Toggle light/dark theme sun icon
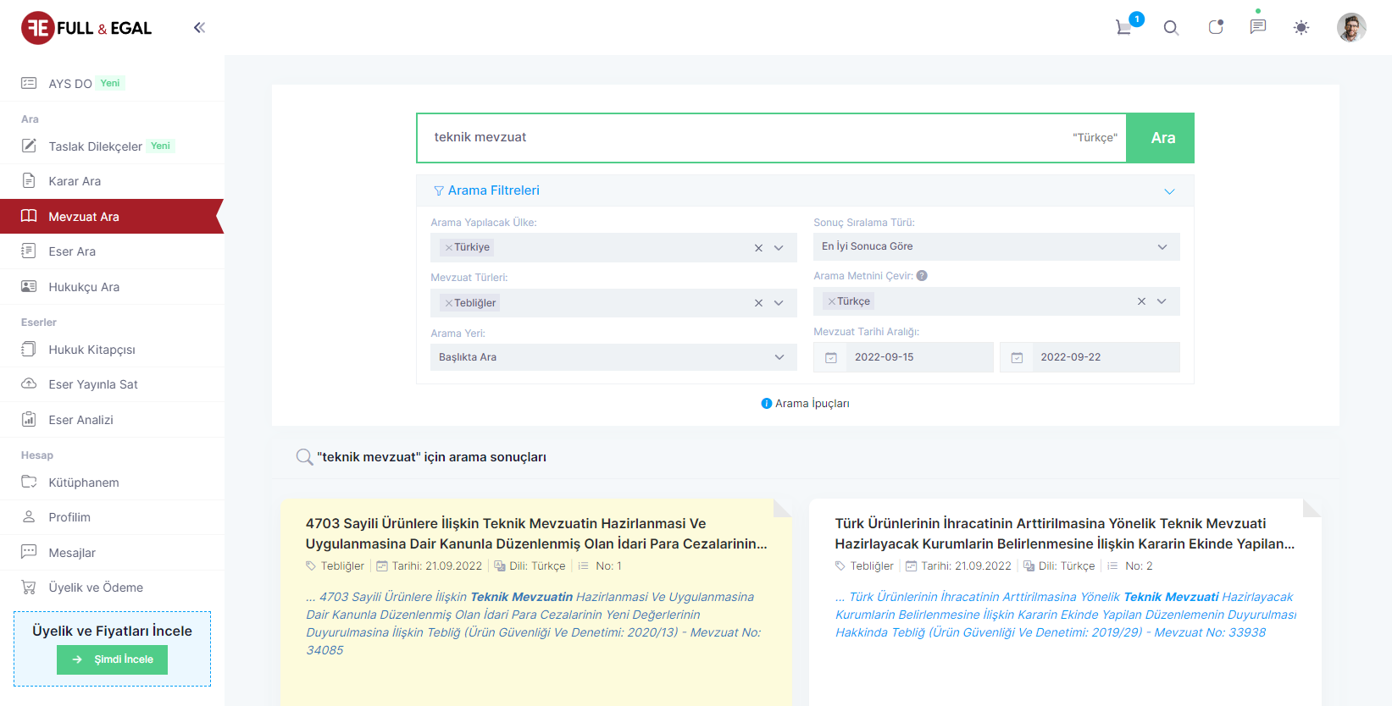The width and height of the screenshot is (1392, 706). point(1301,28)
